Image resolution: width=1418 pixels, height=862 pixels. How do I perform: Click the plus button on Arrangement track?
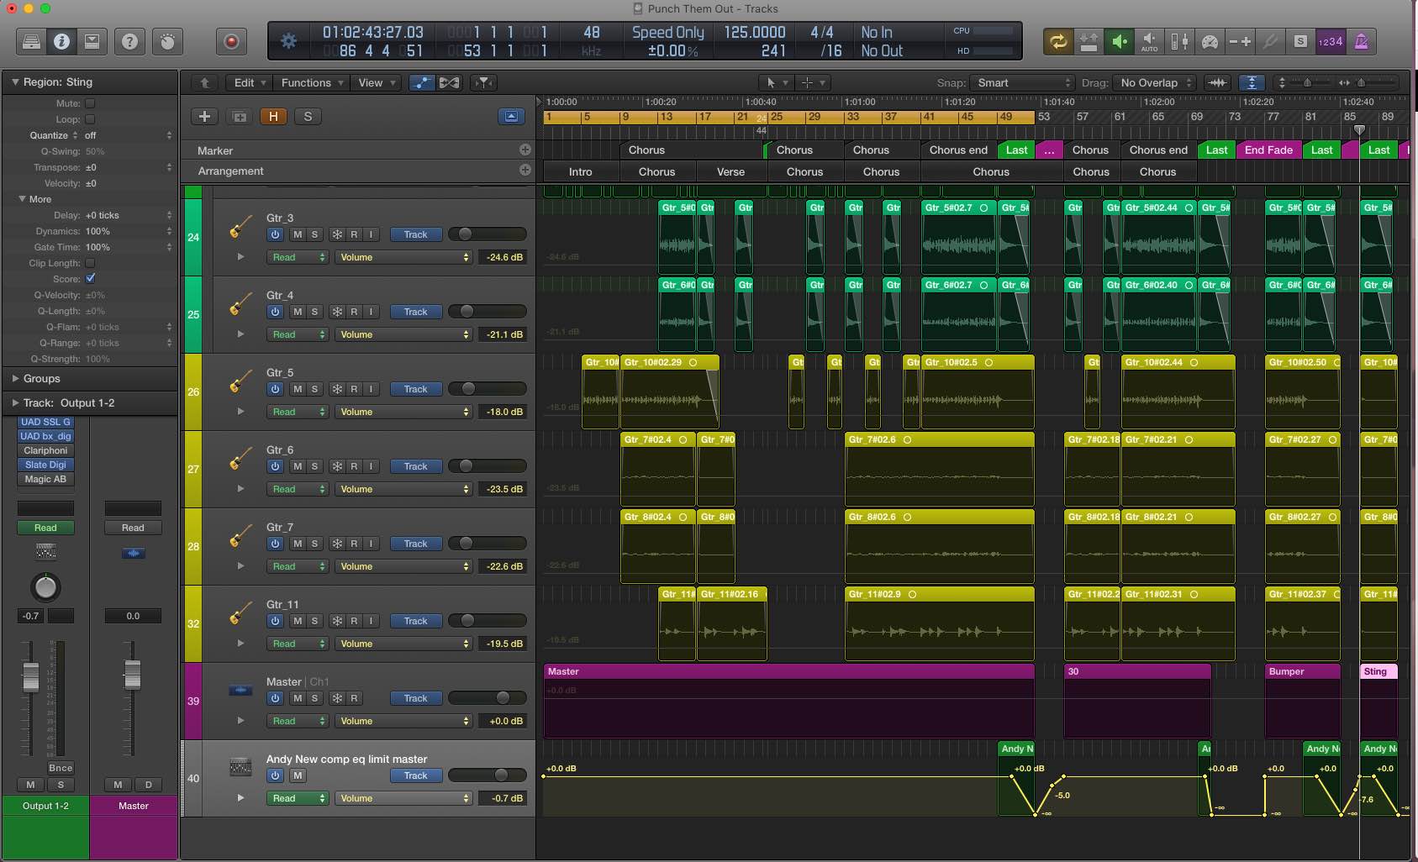[525, 170]
